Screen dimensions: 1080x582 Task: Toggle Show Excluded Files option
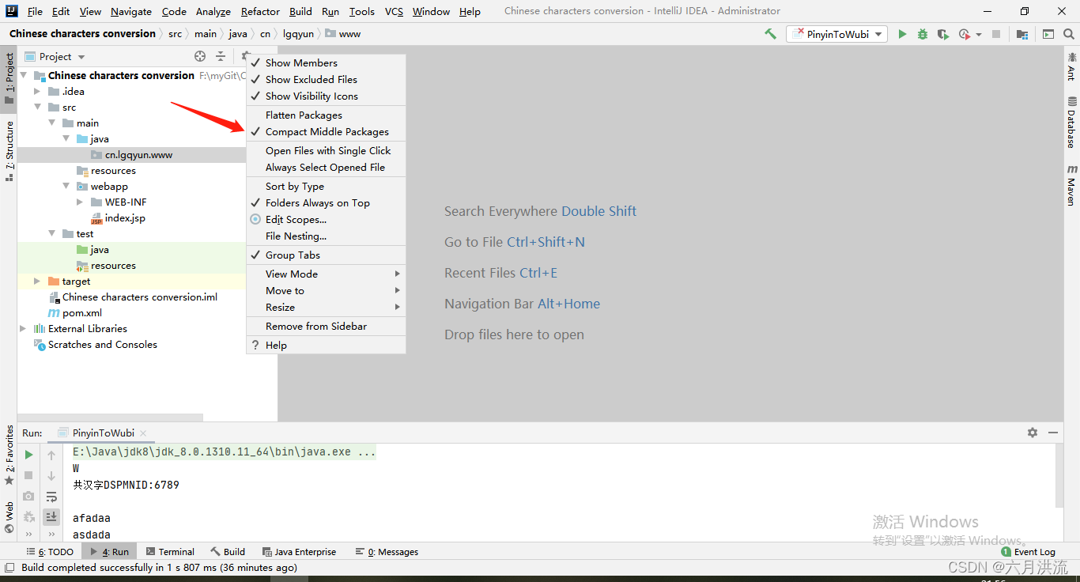326,79
